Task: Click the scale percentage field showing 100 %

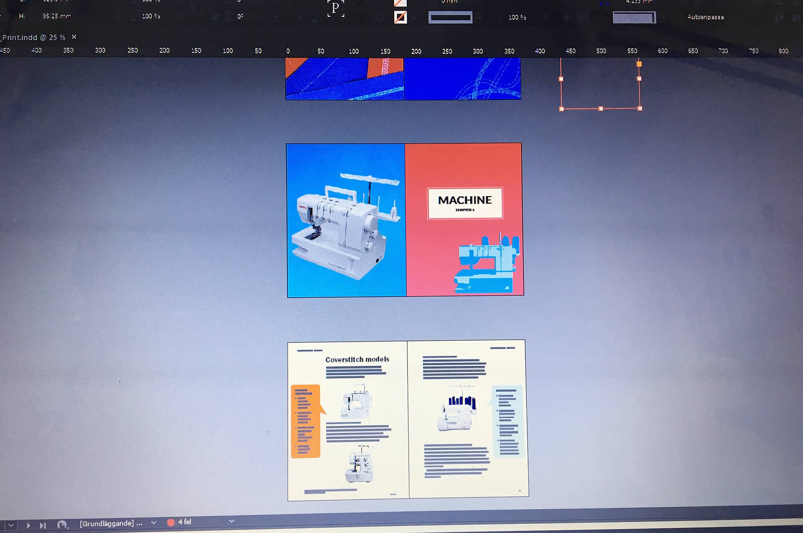Action: point(151,16)
